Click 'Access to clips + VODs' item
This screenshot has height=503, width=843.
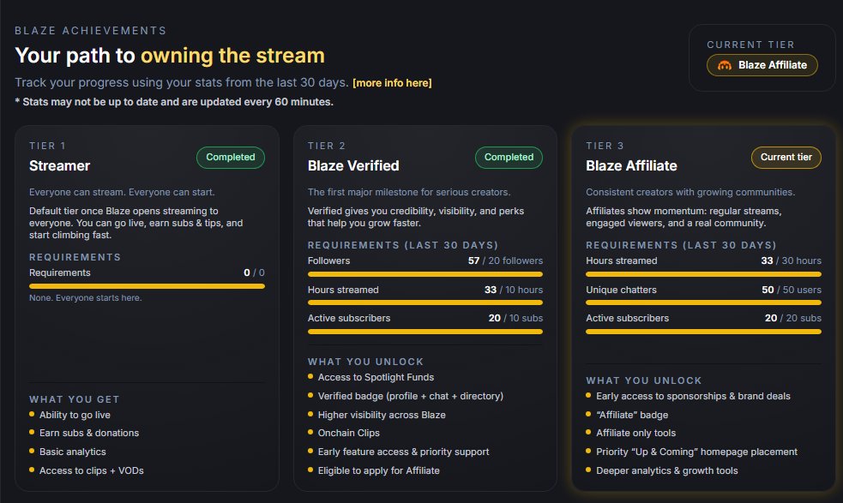coord(92,470)
